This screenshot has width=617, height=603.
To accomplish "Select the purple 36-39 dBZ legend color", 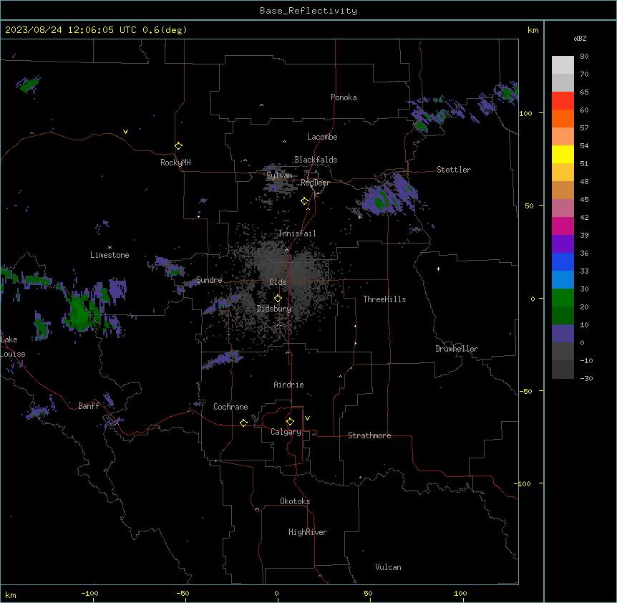I will coord(563,244).
